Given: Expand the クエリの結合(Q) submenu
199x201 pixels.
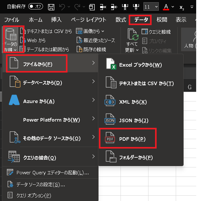Looking at the screenshot, I should pos(50,157).
